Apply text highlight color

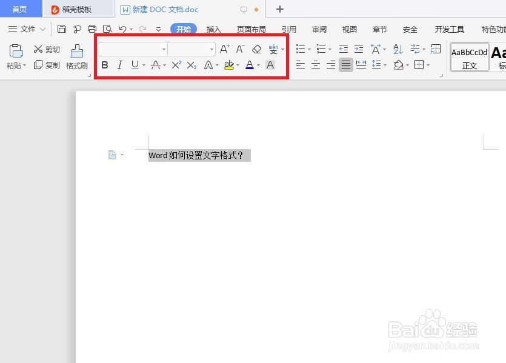pos(230,65)
